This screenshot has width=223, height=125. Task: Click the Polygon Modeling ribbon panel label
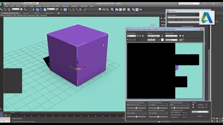tap(6, 15)
